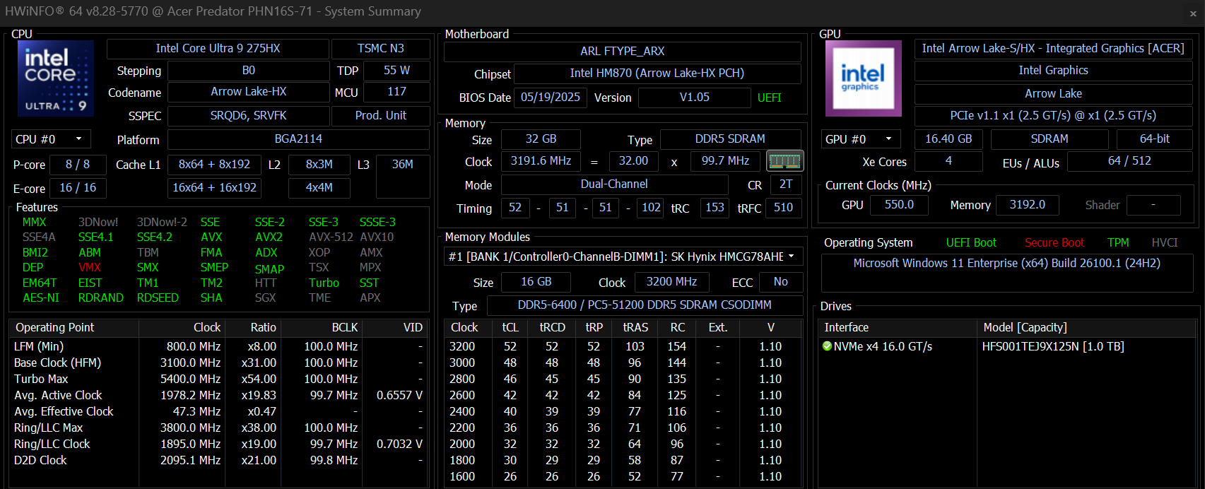
Task: Click the Operating Point column header
Action: 74,327
